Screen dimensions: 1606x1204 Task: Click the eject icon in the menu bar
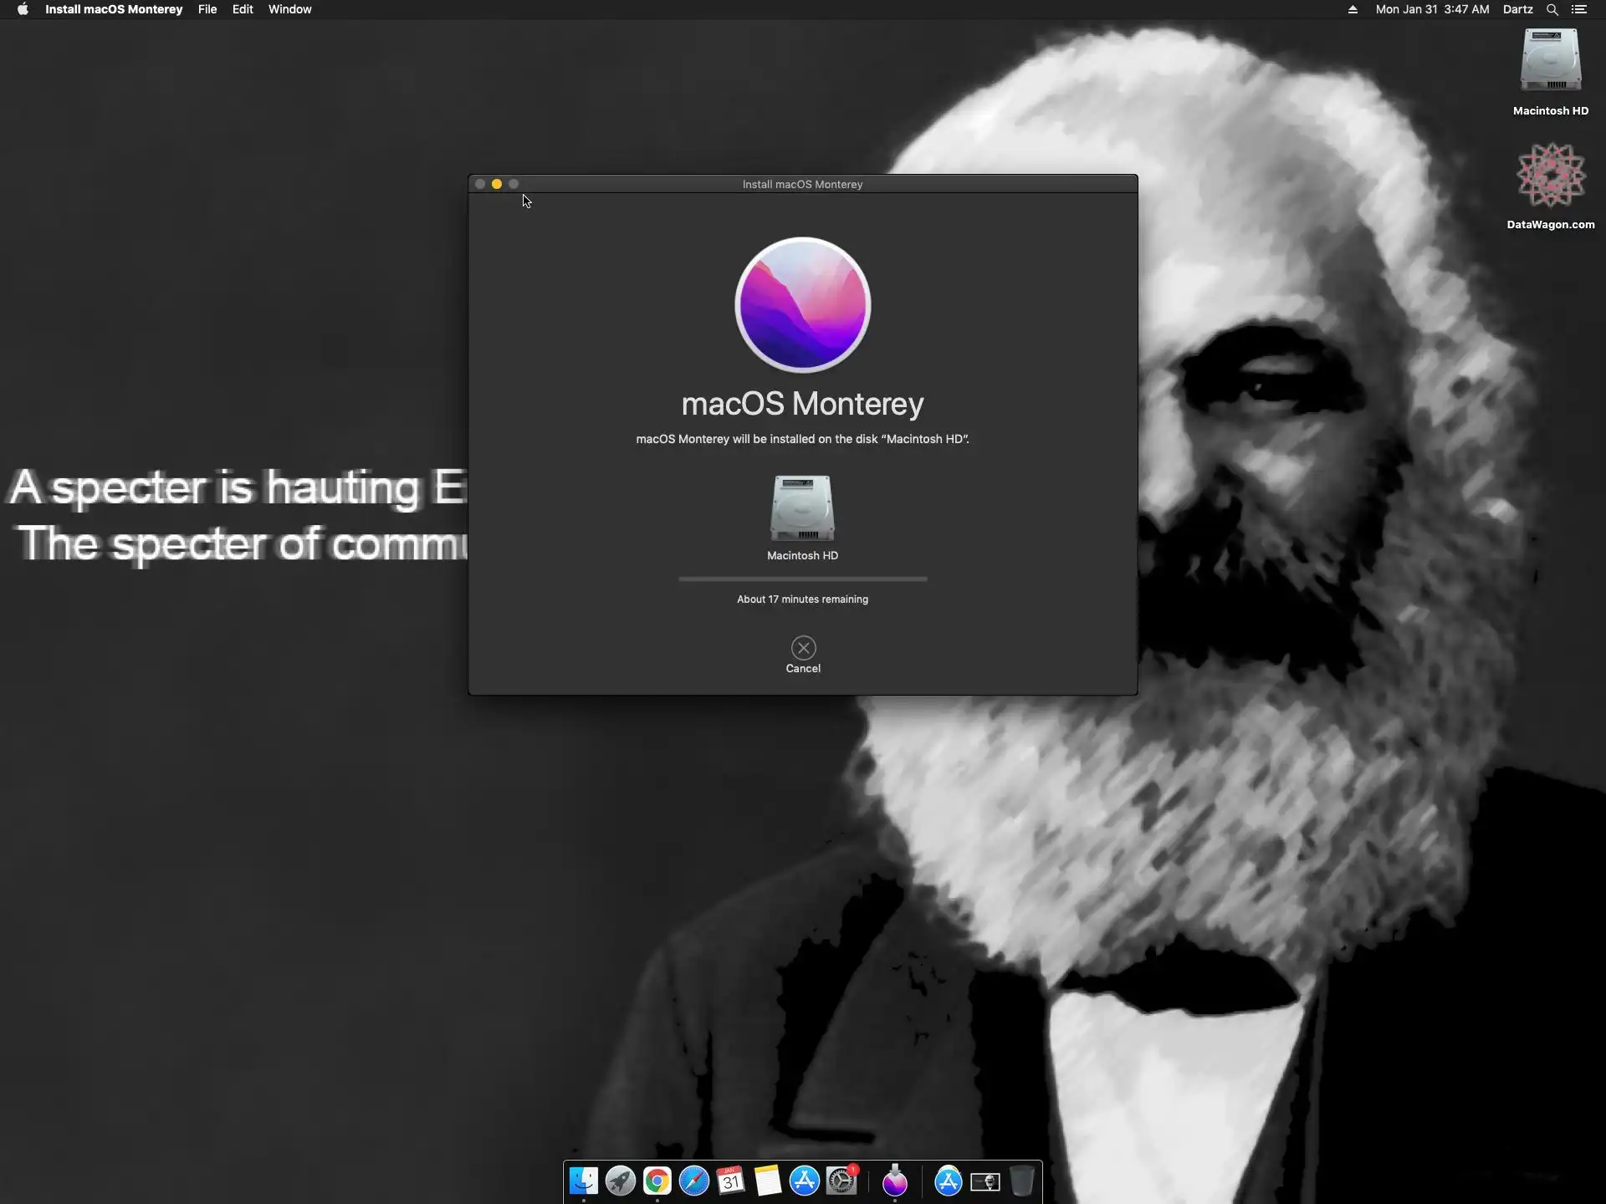[x=1353, y=9]
